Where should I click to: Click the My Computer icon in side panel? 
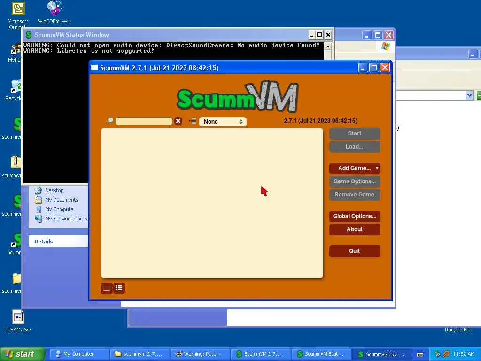[x=39, y=210]
